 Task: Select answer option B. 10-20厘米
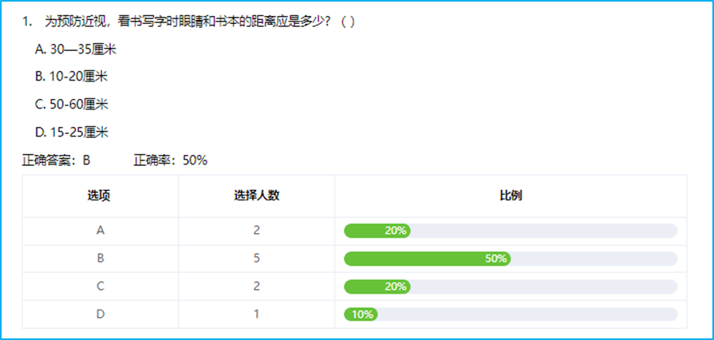[x=72, y=77]
